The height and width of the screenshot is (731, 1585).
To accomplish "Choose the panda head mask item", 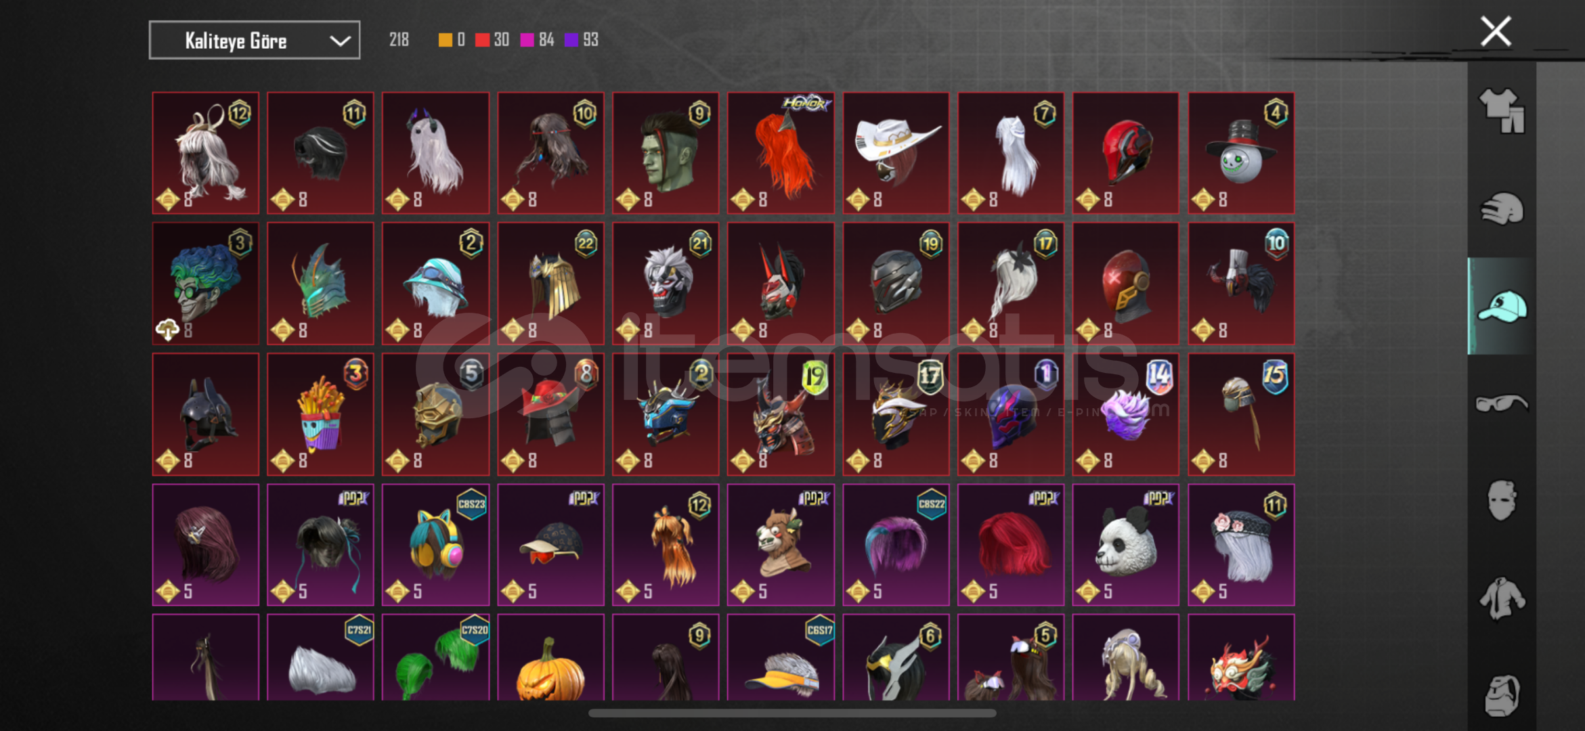I will (x=1126, y=545).
